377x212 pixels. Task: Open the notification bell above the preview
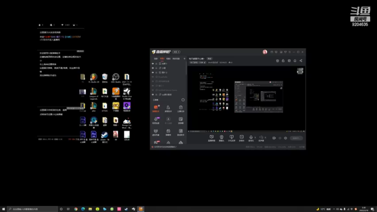click(x=295, y=61)
